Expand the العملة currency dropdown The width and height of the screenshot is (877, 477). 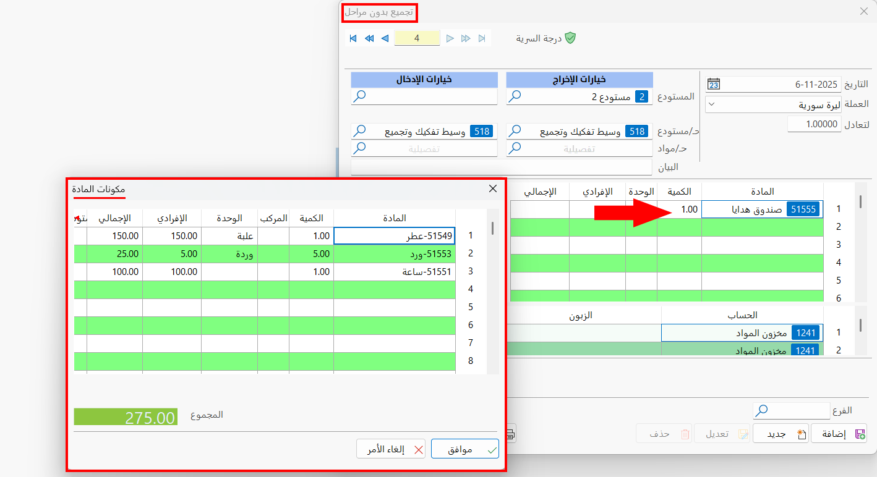coord(711,104)
